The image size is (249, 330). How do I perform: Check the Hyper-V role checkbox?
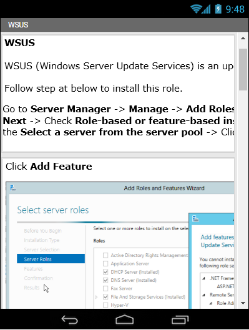(x=105, y=305)
